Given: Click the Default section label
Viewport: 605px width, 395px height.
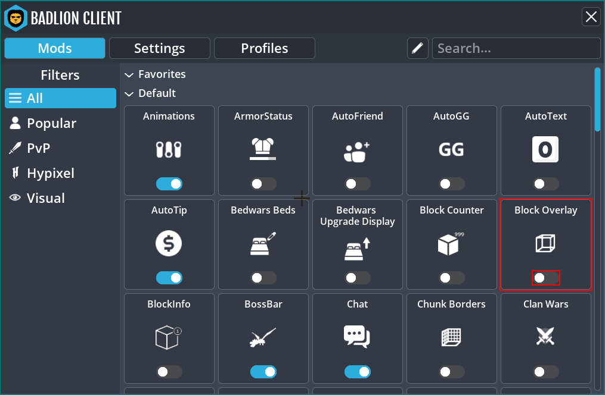Looking at the screenshot, I should pos(157,93).
